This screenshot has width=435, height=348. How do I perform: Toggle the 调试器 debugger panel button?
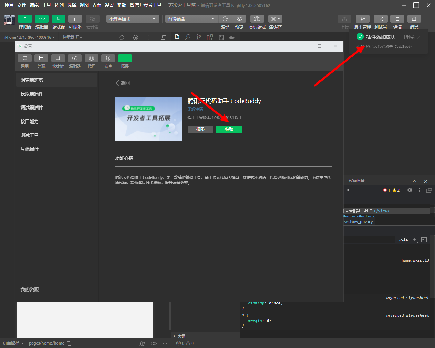click(58, 19)
